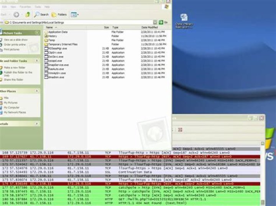Select the Temporary Internet Files folder
This screenshot has height=206, width=276.
click(x=46, y=44)
